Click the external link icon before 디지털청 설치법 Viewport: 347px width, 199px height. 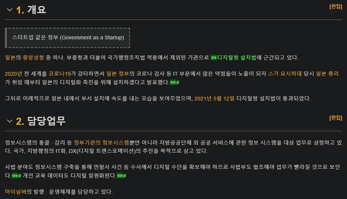coord(214,58)
